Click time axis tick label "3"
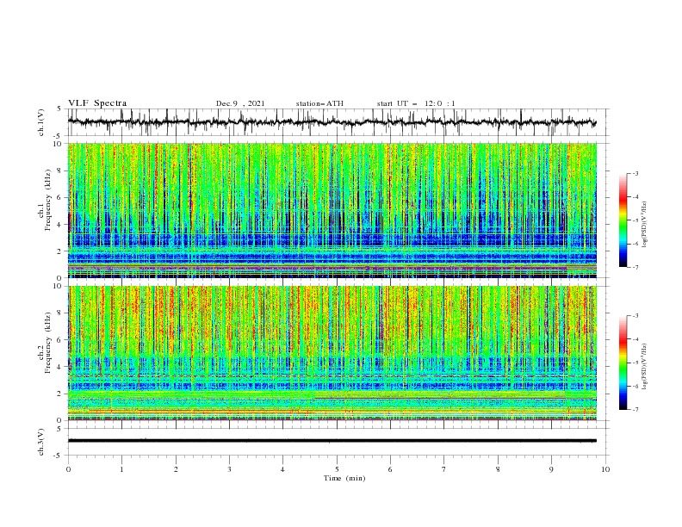 229,469
